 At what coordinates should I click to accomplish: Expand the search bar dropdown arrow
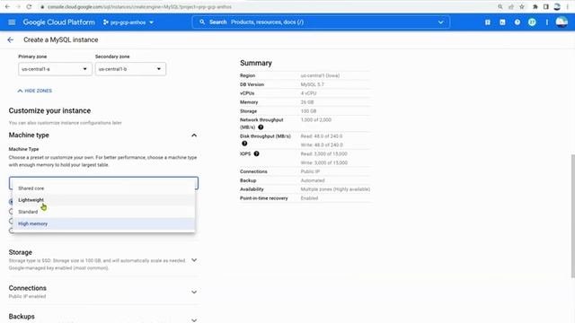(440, 22)
